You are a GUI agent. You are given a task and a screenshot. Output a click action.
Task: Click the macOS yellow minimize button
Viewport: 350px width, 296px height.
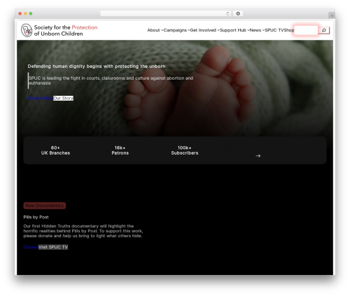(x=25, y=13)
